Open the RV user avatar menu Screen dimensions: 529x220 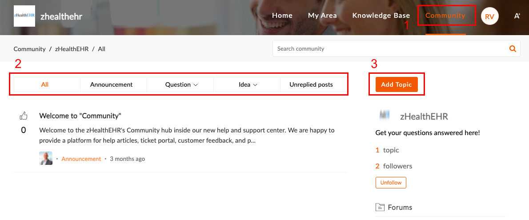click(489, 16)
